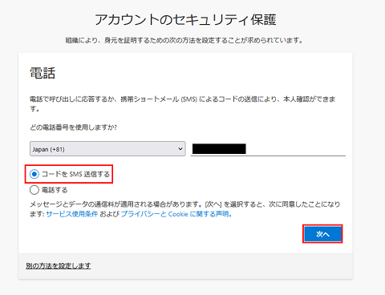
Task: Open the Japan (+81) country code dropdown
Action: click(107, 149)
